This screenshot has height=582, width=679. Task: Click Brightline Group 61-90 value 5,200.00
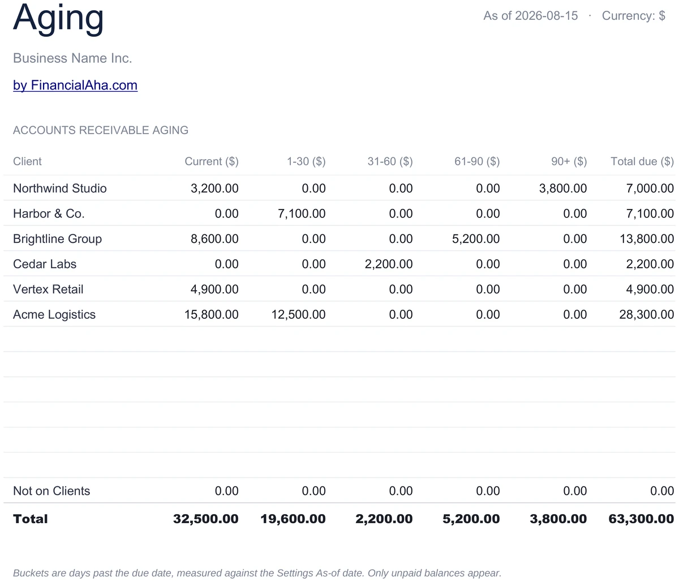click(x=476, y=239)
